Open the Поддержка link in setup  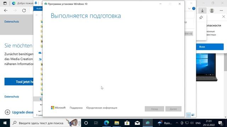click(76, 108)
